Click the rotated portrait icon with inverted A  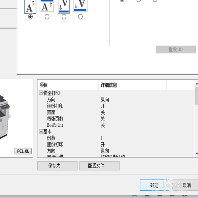64,7
